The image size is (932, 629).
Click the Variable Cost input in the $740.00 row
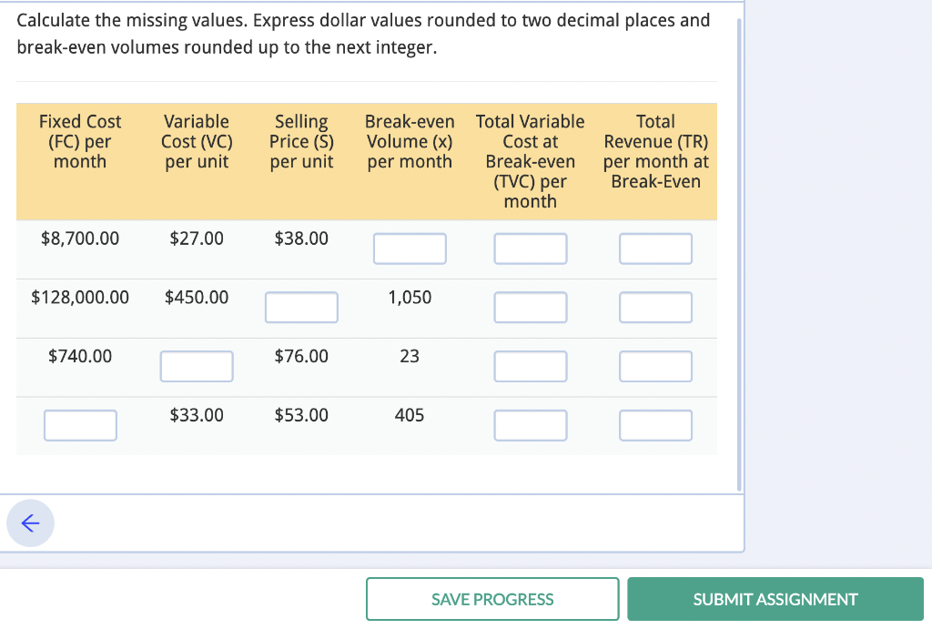pyautogui.click(x=197, y=366)
